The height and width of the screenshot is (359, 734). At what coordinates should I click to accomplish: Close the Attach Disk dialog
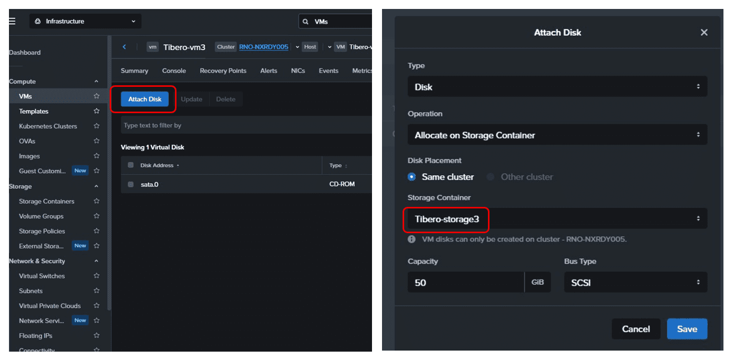[x=704, y=33]
